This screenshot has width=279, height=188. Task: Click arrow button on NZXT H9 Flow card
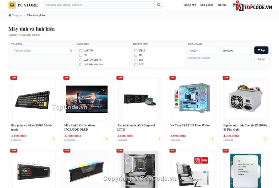click(x=212, y=139)
